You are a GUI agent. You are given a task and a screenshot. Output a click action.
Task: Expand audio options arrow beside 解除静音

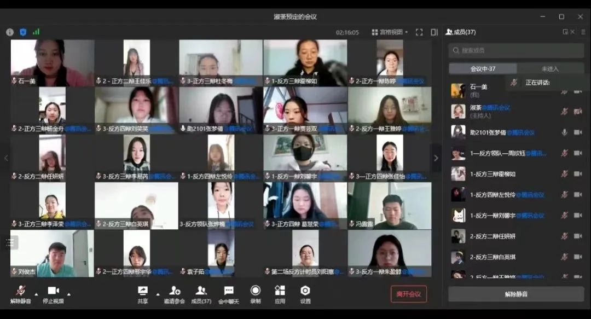(x=37, y=294)
